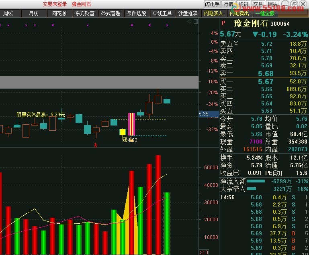
Task: Click the 最低 value 5.66
Action: (x=257, y=134)
